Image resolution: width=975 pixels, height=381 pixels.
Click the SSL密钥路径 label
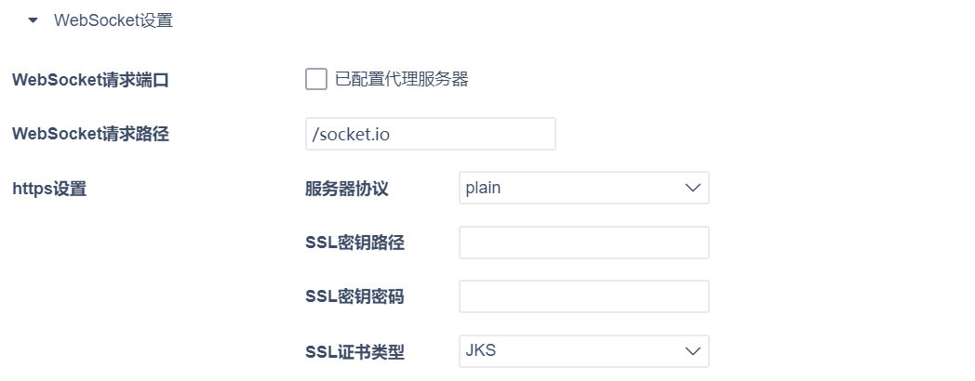(x=354, y=243)
